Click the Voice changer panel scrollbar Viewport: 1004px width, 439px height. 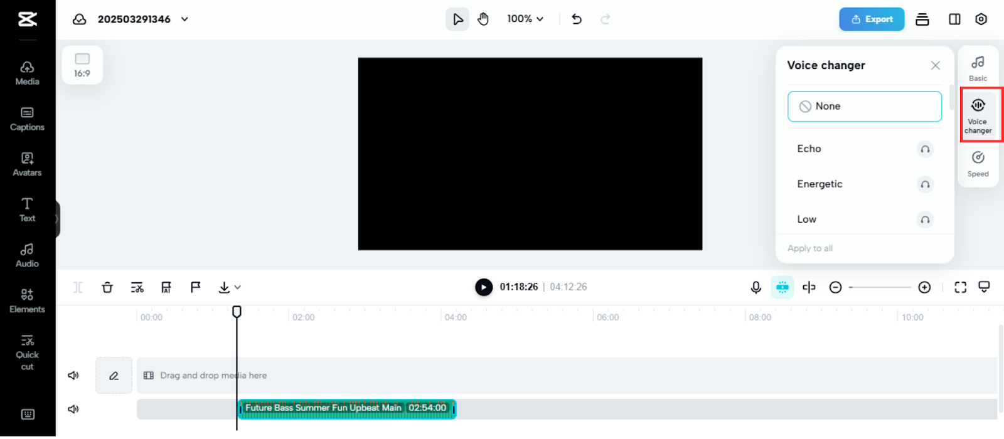(x=952, y=97)
